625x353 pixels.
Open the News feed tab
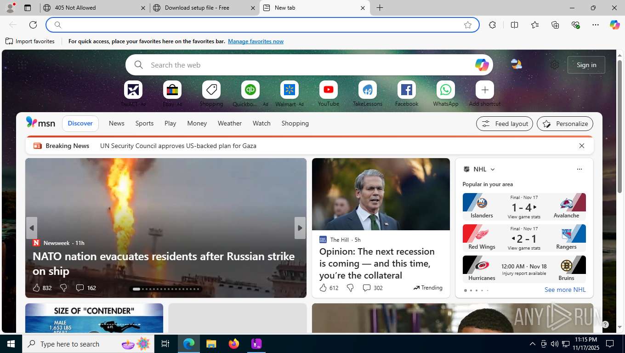coord(117,123)
